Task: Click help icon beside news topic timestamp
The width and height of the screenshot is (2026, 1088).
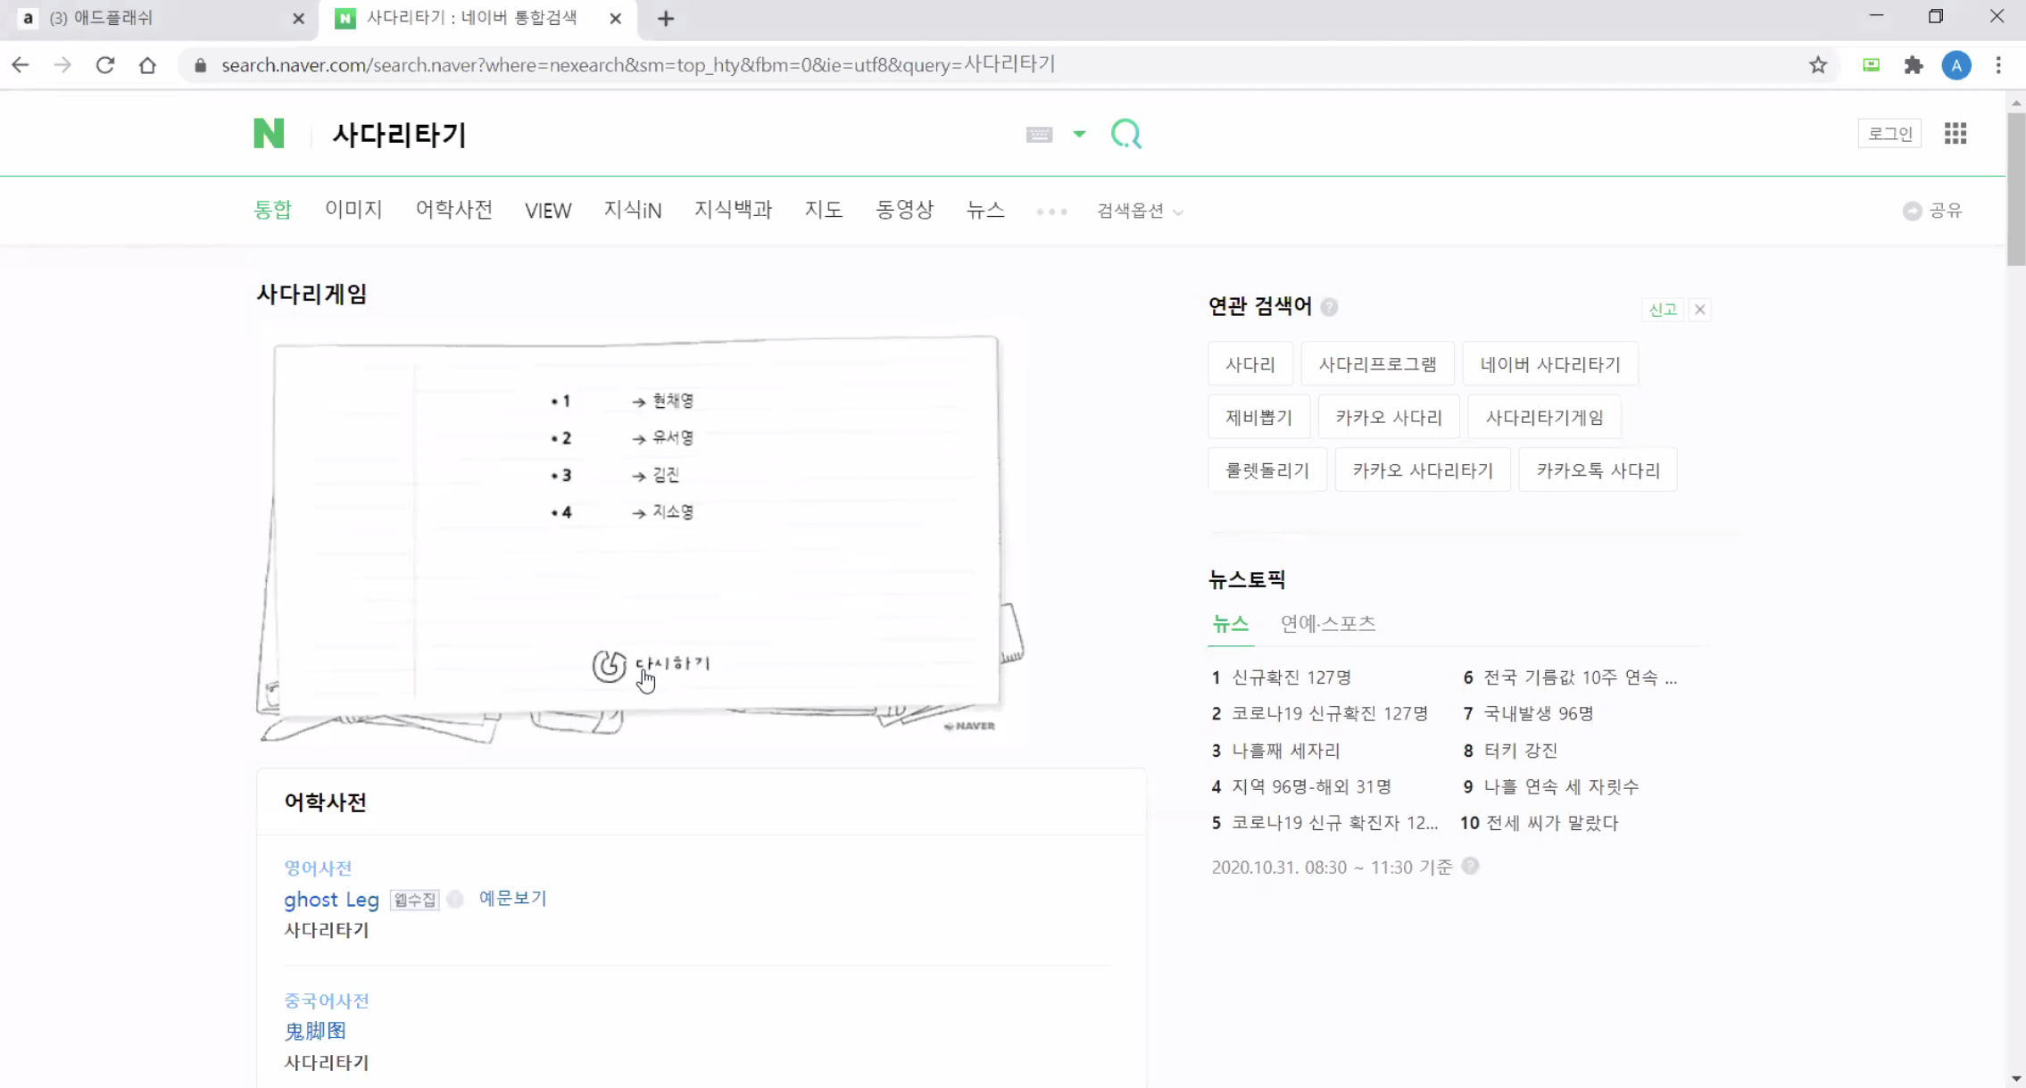Action: point(1470,866)
